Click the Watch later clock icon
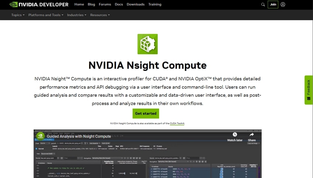The image size is (313, 178). click(x=235, y=135)
